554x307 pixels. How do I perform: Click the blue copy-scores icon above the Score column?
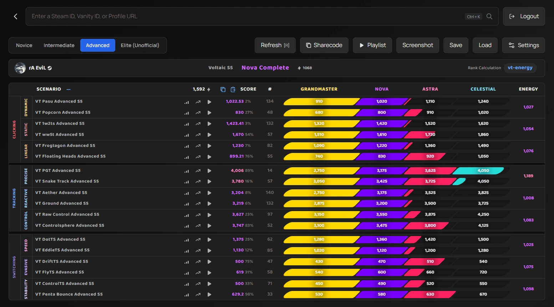[x=223, y=89]
